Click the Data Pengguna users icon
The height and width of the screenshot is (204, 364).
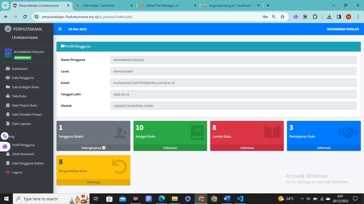pos(8,78)
